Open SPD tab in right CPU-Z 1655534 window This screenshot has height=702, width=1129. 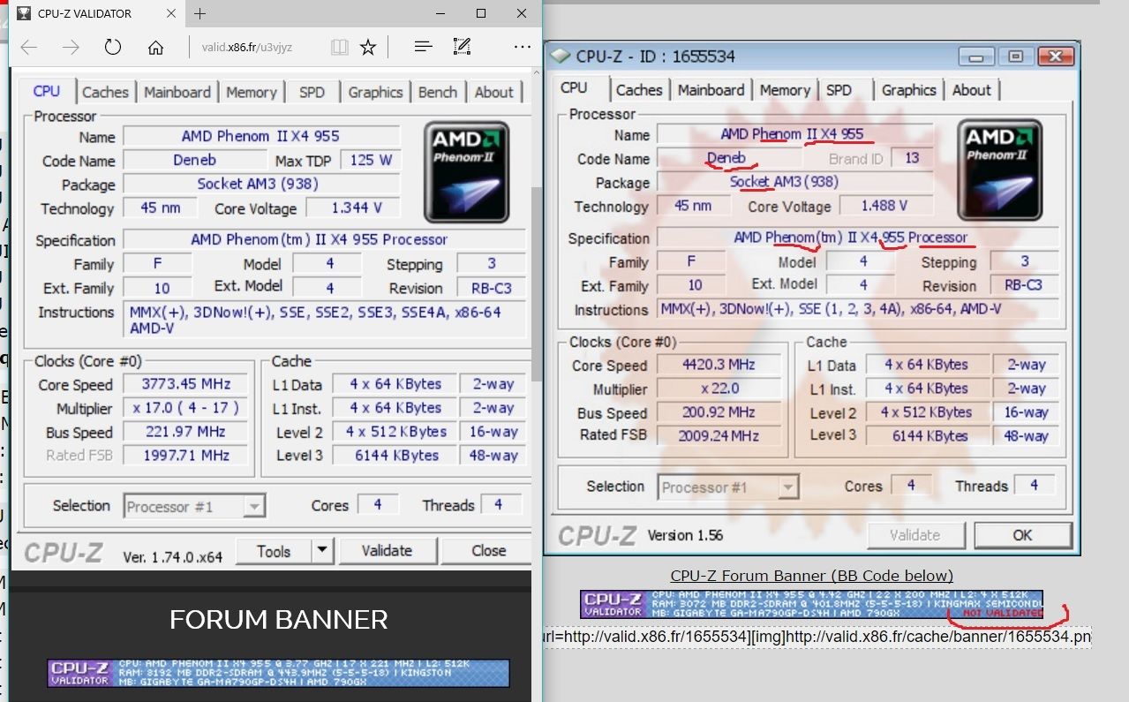pos(839,90)
